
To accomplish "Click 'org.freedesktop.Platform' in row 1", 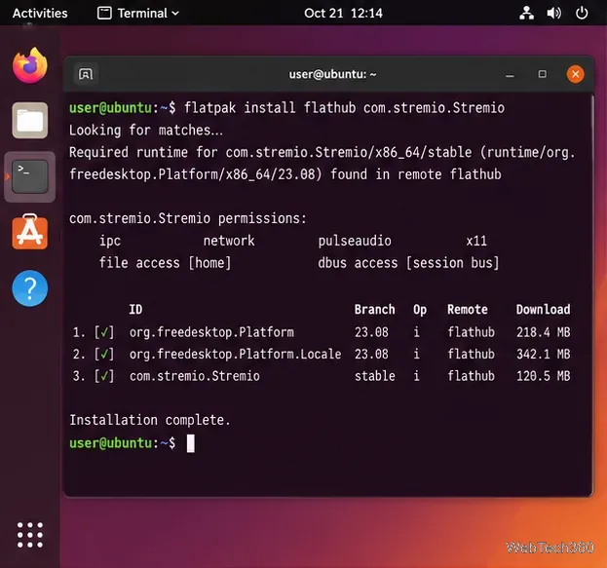I will tap(211, 332).
